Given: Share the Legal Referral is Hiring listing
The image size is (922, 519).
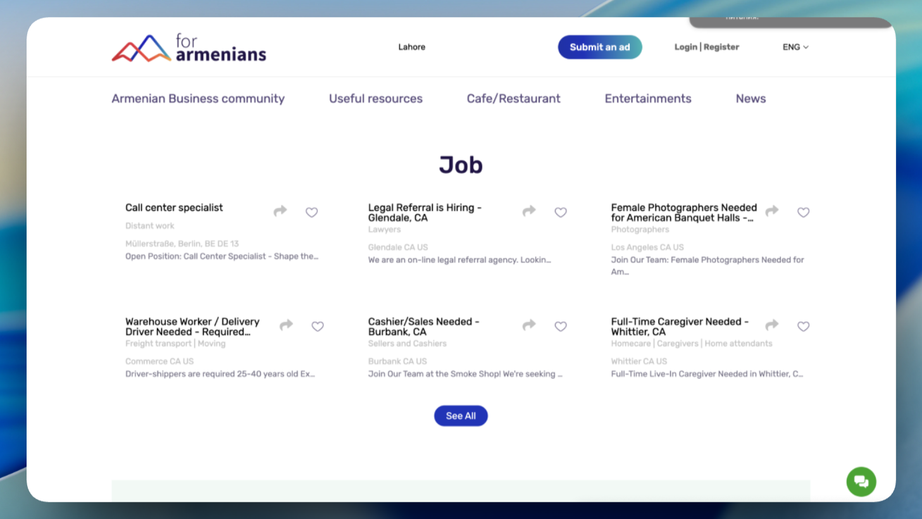Looking at the screenshot, I should pyautogui.click(x=529, y=211).
